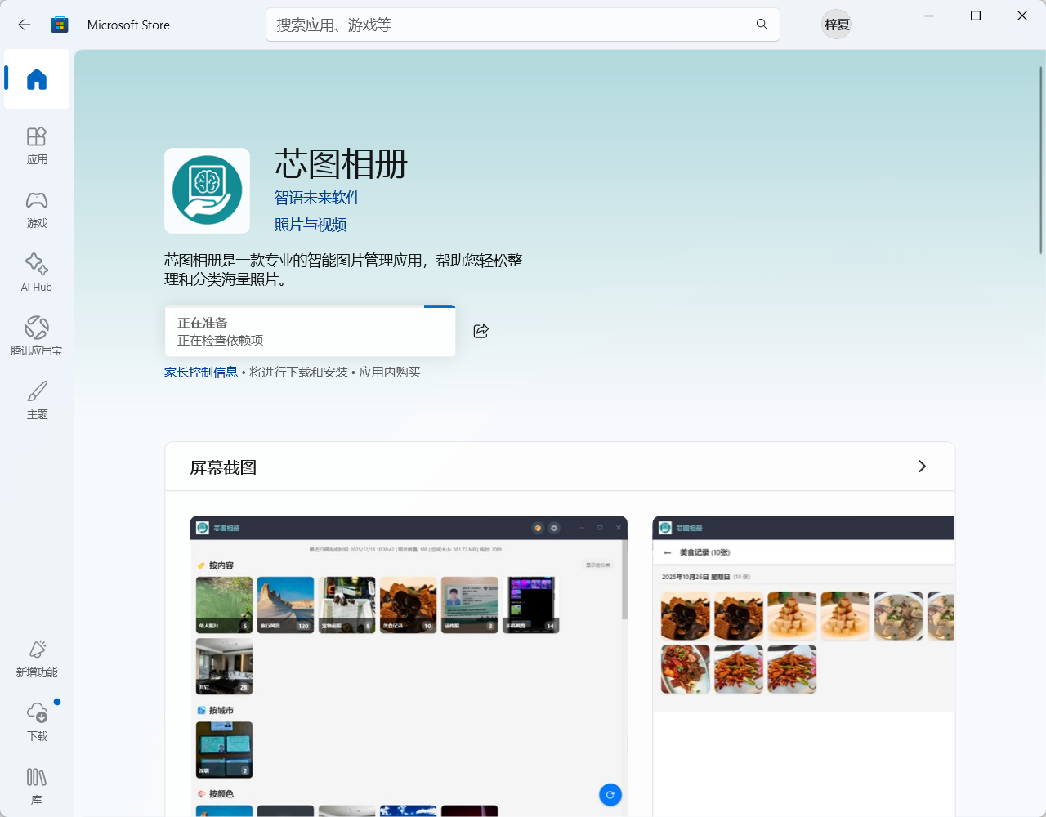Expand the 屏幕截图 screenshots section
The height and width of the screenshot is (817, 1046).
922,466
